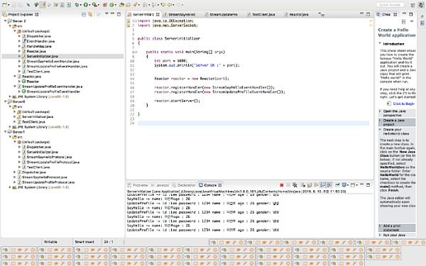
Task: Click in the Quick Access search field
Action: point(390,5)
